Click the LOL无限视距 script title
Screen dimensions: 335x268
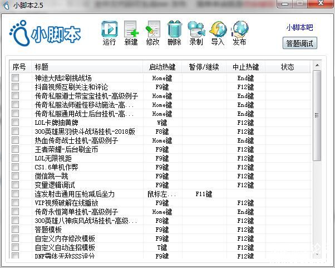coord(53,158)
